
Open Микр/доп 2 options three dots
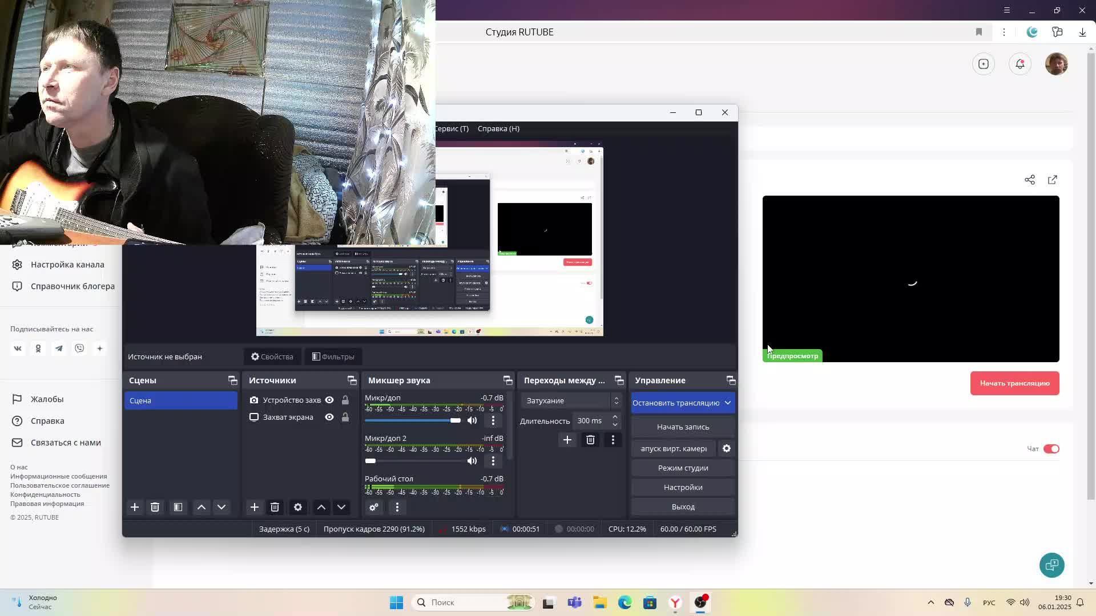click(x=493, y=461)
